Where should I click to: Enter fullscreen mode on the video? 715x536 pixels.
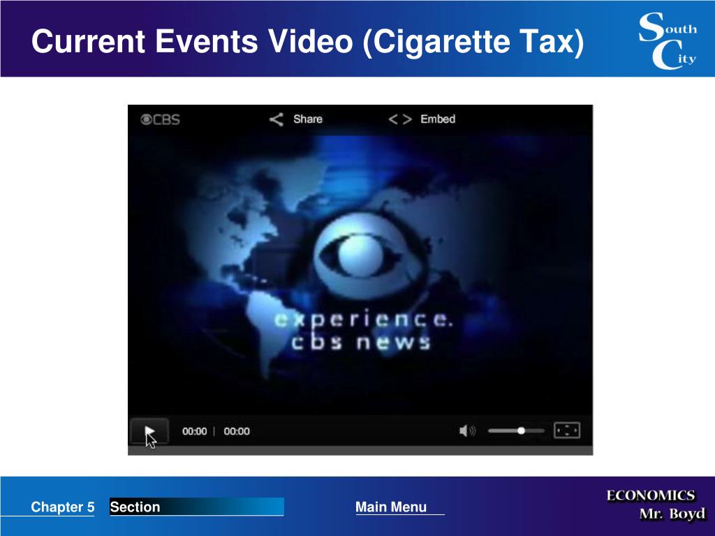pyautogui.click(x=567, y=430)
